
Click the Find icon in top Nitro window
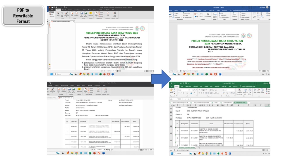[x=108, y=14]
